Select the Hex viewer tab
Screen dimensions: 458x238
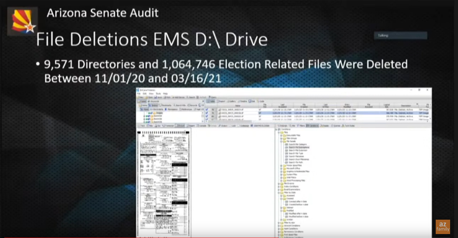(x=150, y=125)
